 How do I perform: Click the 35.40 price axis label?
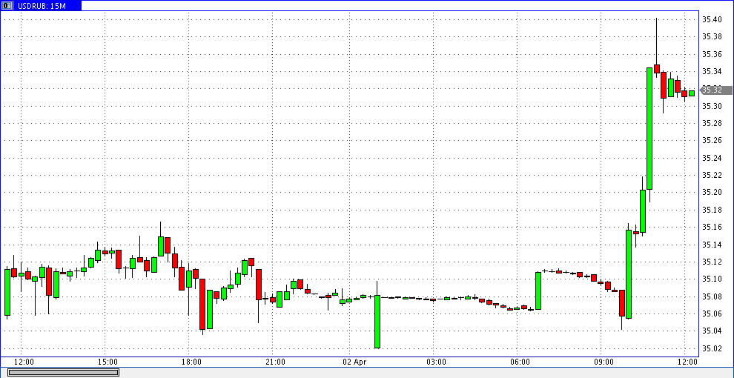tap(712, 20)
